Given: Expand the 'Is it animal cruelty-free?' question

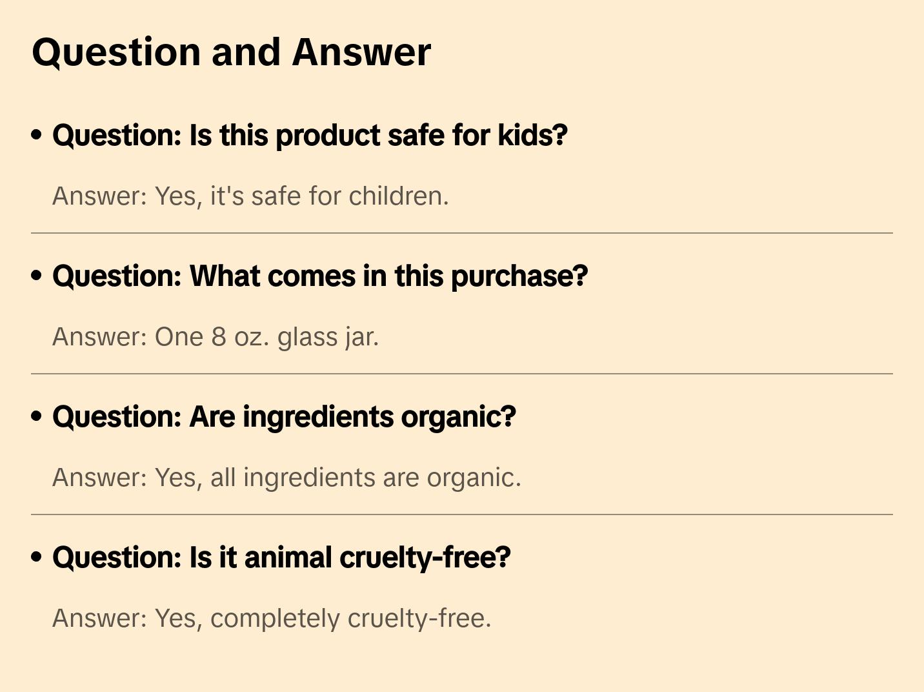Looking at the screenshot, I should tap(281, 558).
